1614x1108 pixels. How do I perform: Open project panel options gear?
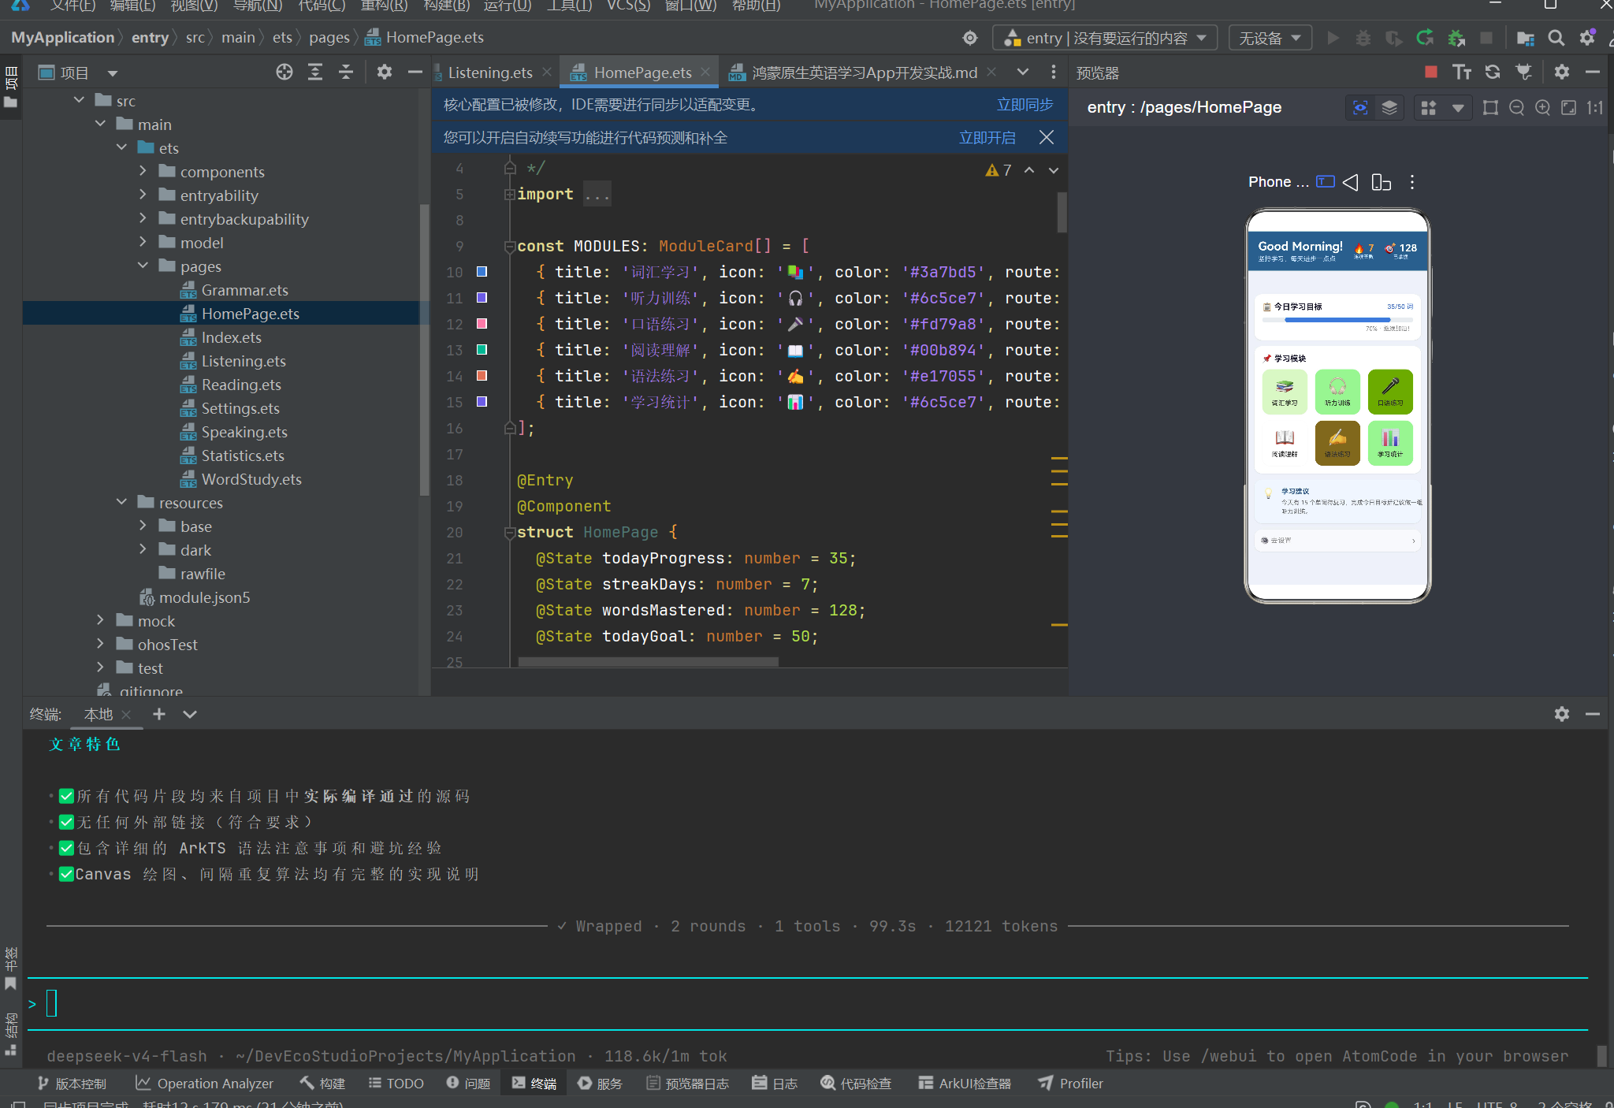pyautogui.click(x=385, y=73)
